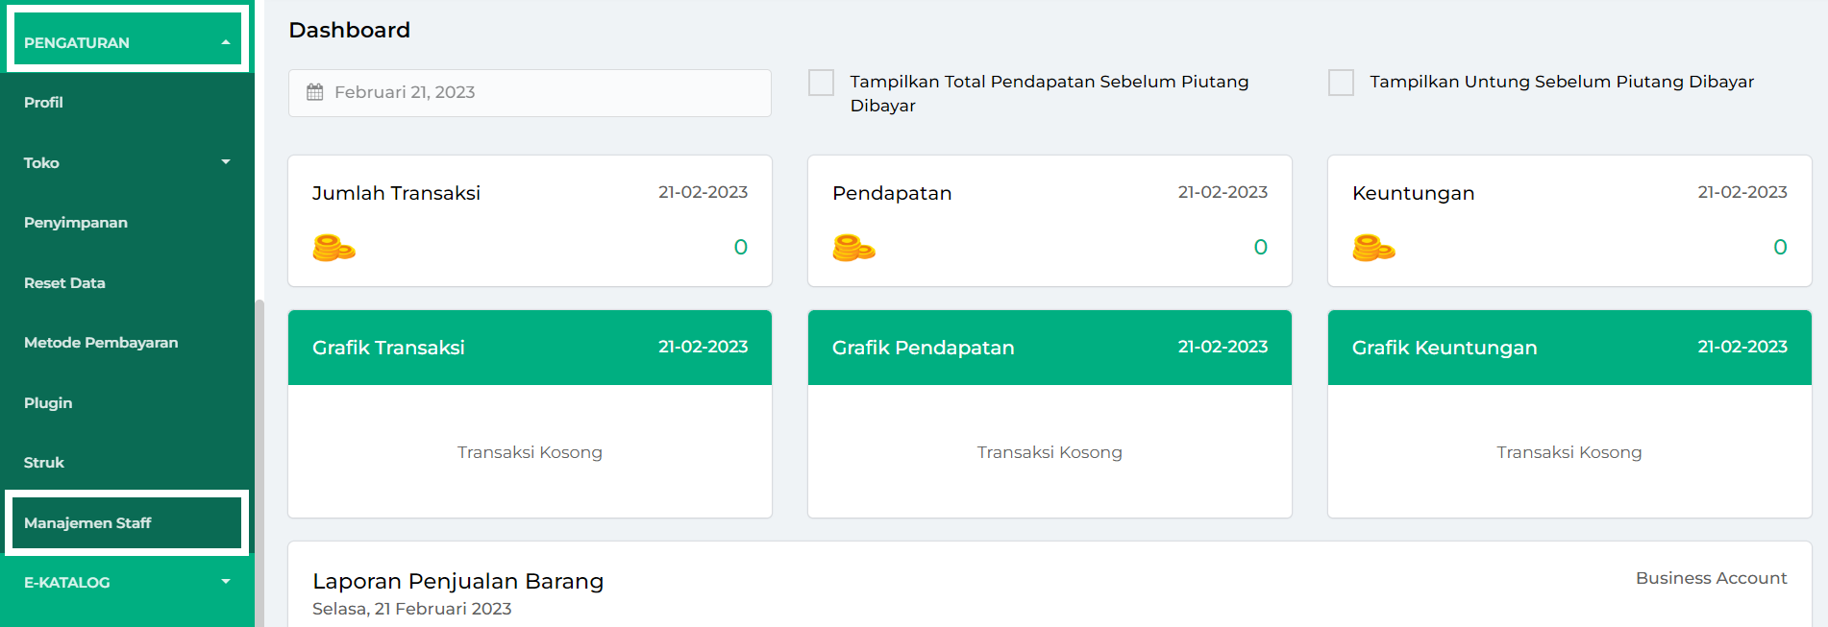Screen dimensions: 1828x627
Task: Open Manajemen Staff page
Action: tap(127, 523)
